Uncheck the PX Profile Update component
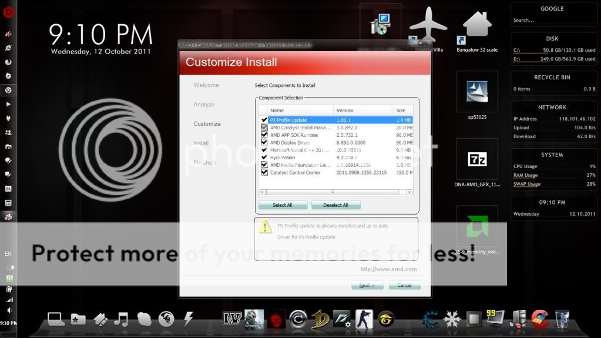The width and height of the screenshot is (601, 338). tap(264, 120)
